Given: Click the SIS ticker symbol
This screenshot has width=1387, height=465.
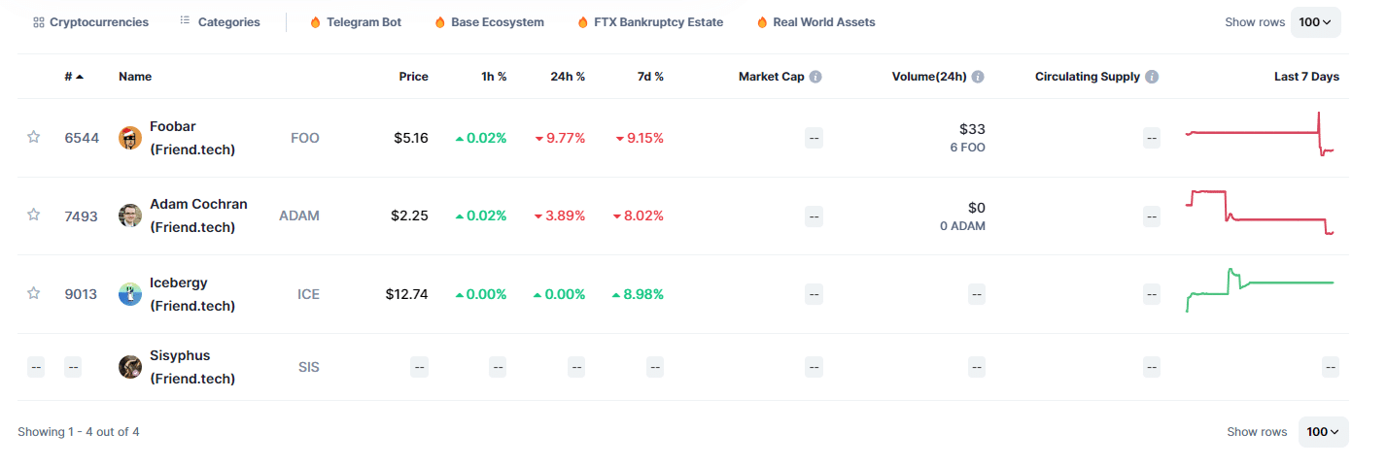Looking at the screenshot, I should [x=309, y=367].
